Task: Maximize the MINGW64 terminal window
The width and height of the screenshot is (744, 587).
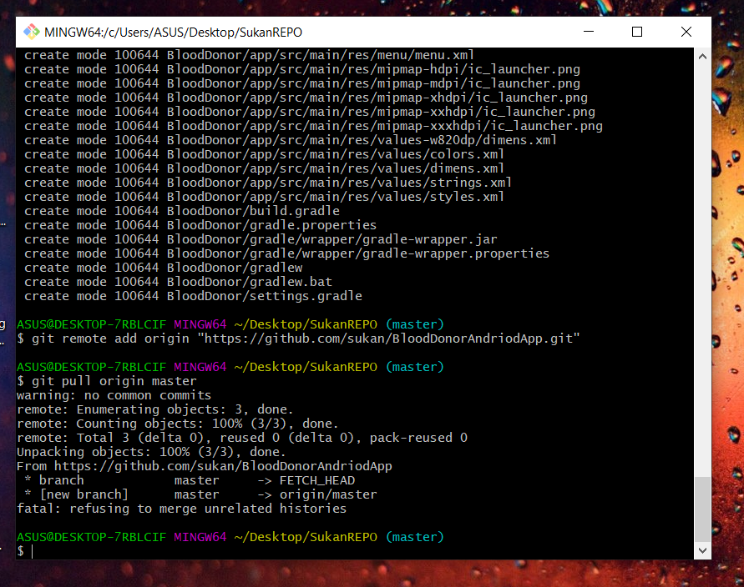Action: coord(637,32)
